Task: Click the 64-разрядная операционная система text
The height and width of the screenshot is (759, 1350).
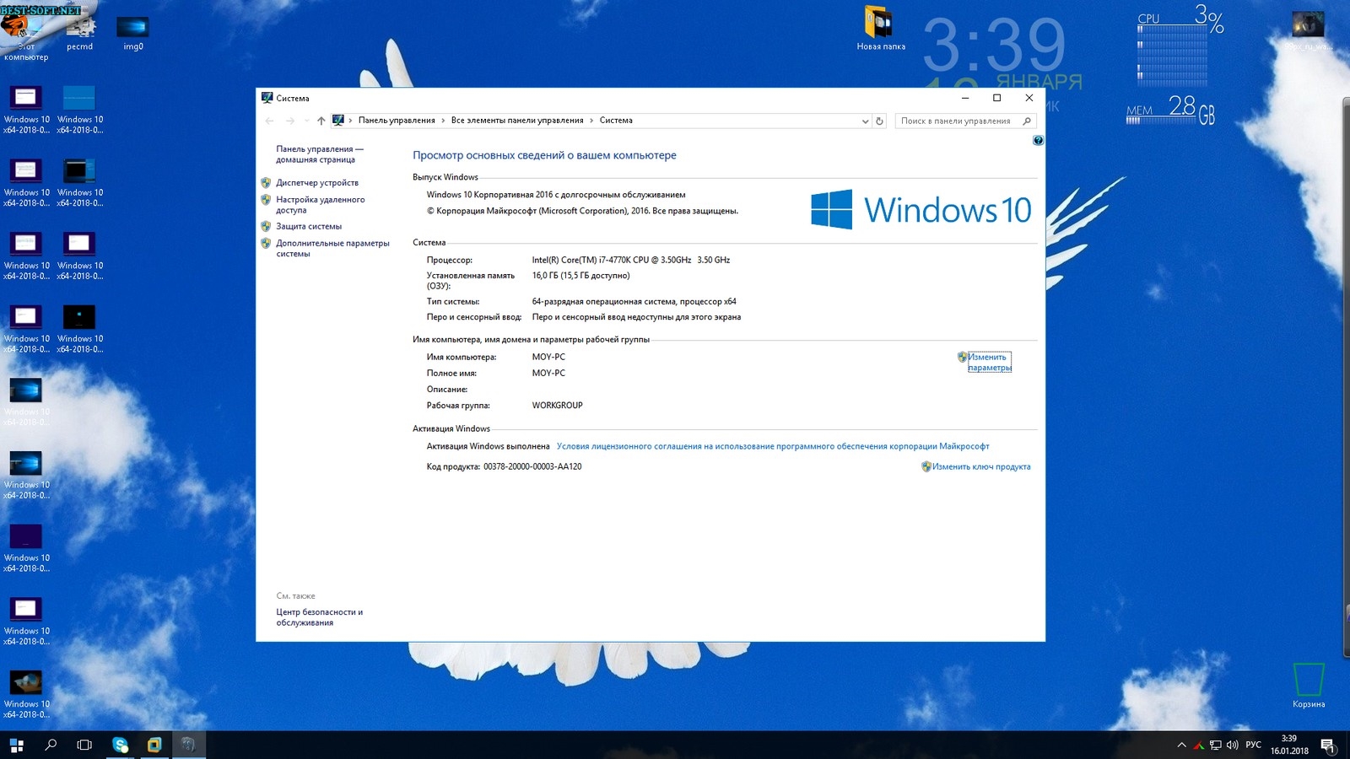Action: coord(634,302)
